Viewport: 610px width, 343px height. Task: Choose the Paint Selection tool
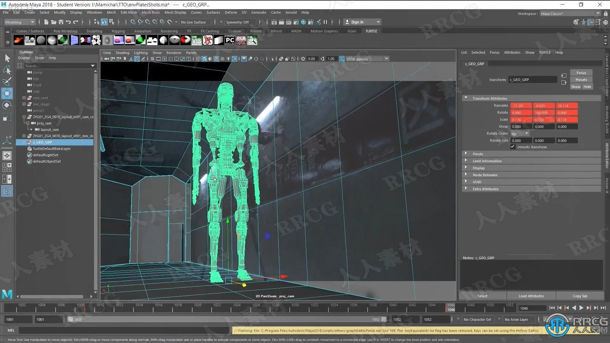pyautogui.click(x=7, y=82)
